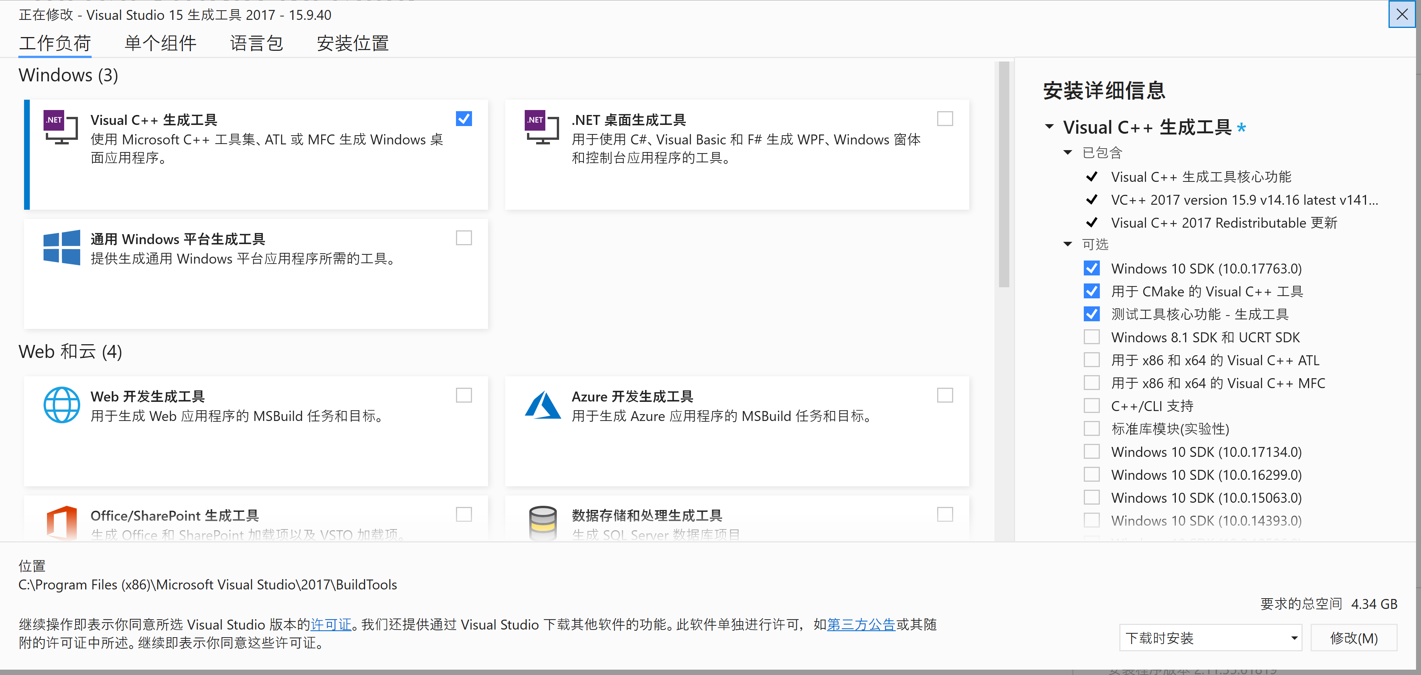Close the installer window with X
Screen dimensions: 1421x675
[x=1402, y=15]
